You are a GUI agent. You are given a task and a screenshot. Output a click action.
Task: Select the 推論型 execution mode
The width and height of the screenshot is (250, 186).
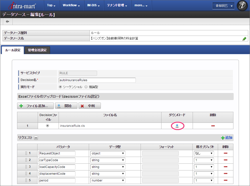86,87
